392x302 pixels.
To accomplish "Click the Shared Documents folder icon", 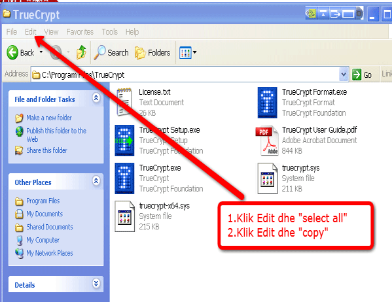I will coord(19,227).
